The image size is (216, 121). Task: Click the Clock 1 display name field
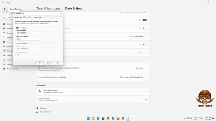click(28, 39)
